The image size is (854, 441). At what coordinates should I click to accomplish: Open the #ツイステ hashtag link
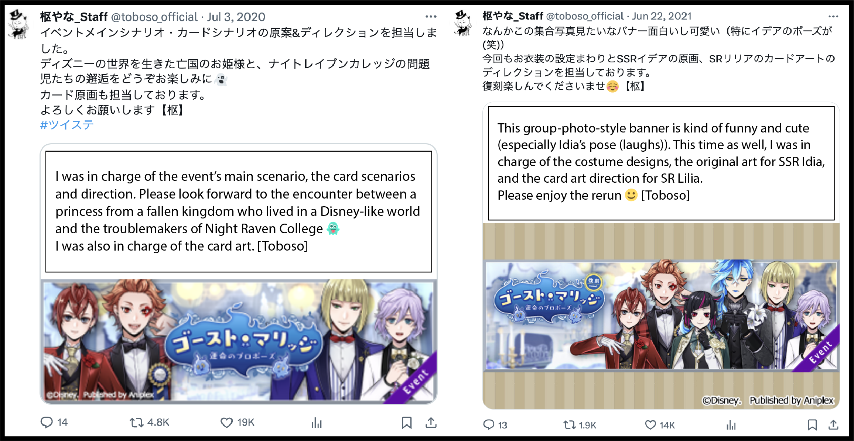pos(67,125)
